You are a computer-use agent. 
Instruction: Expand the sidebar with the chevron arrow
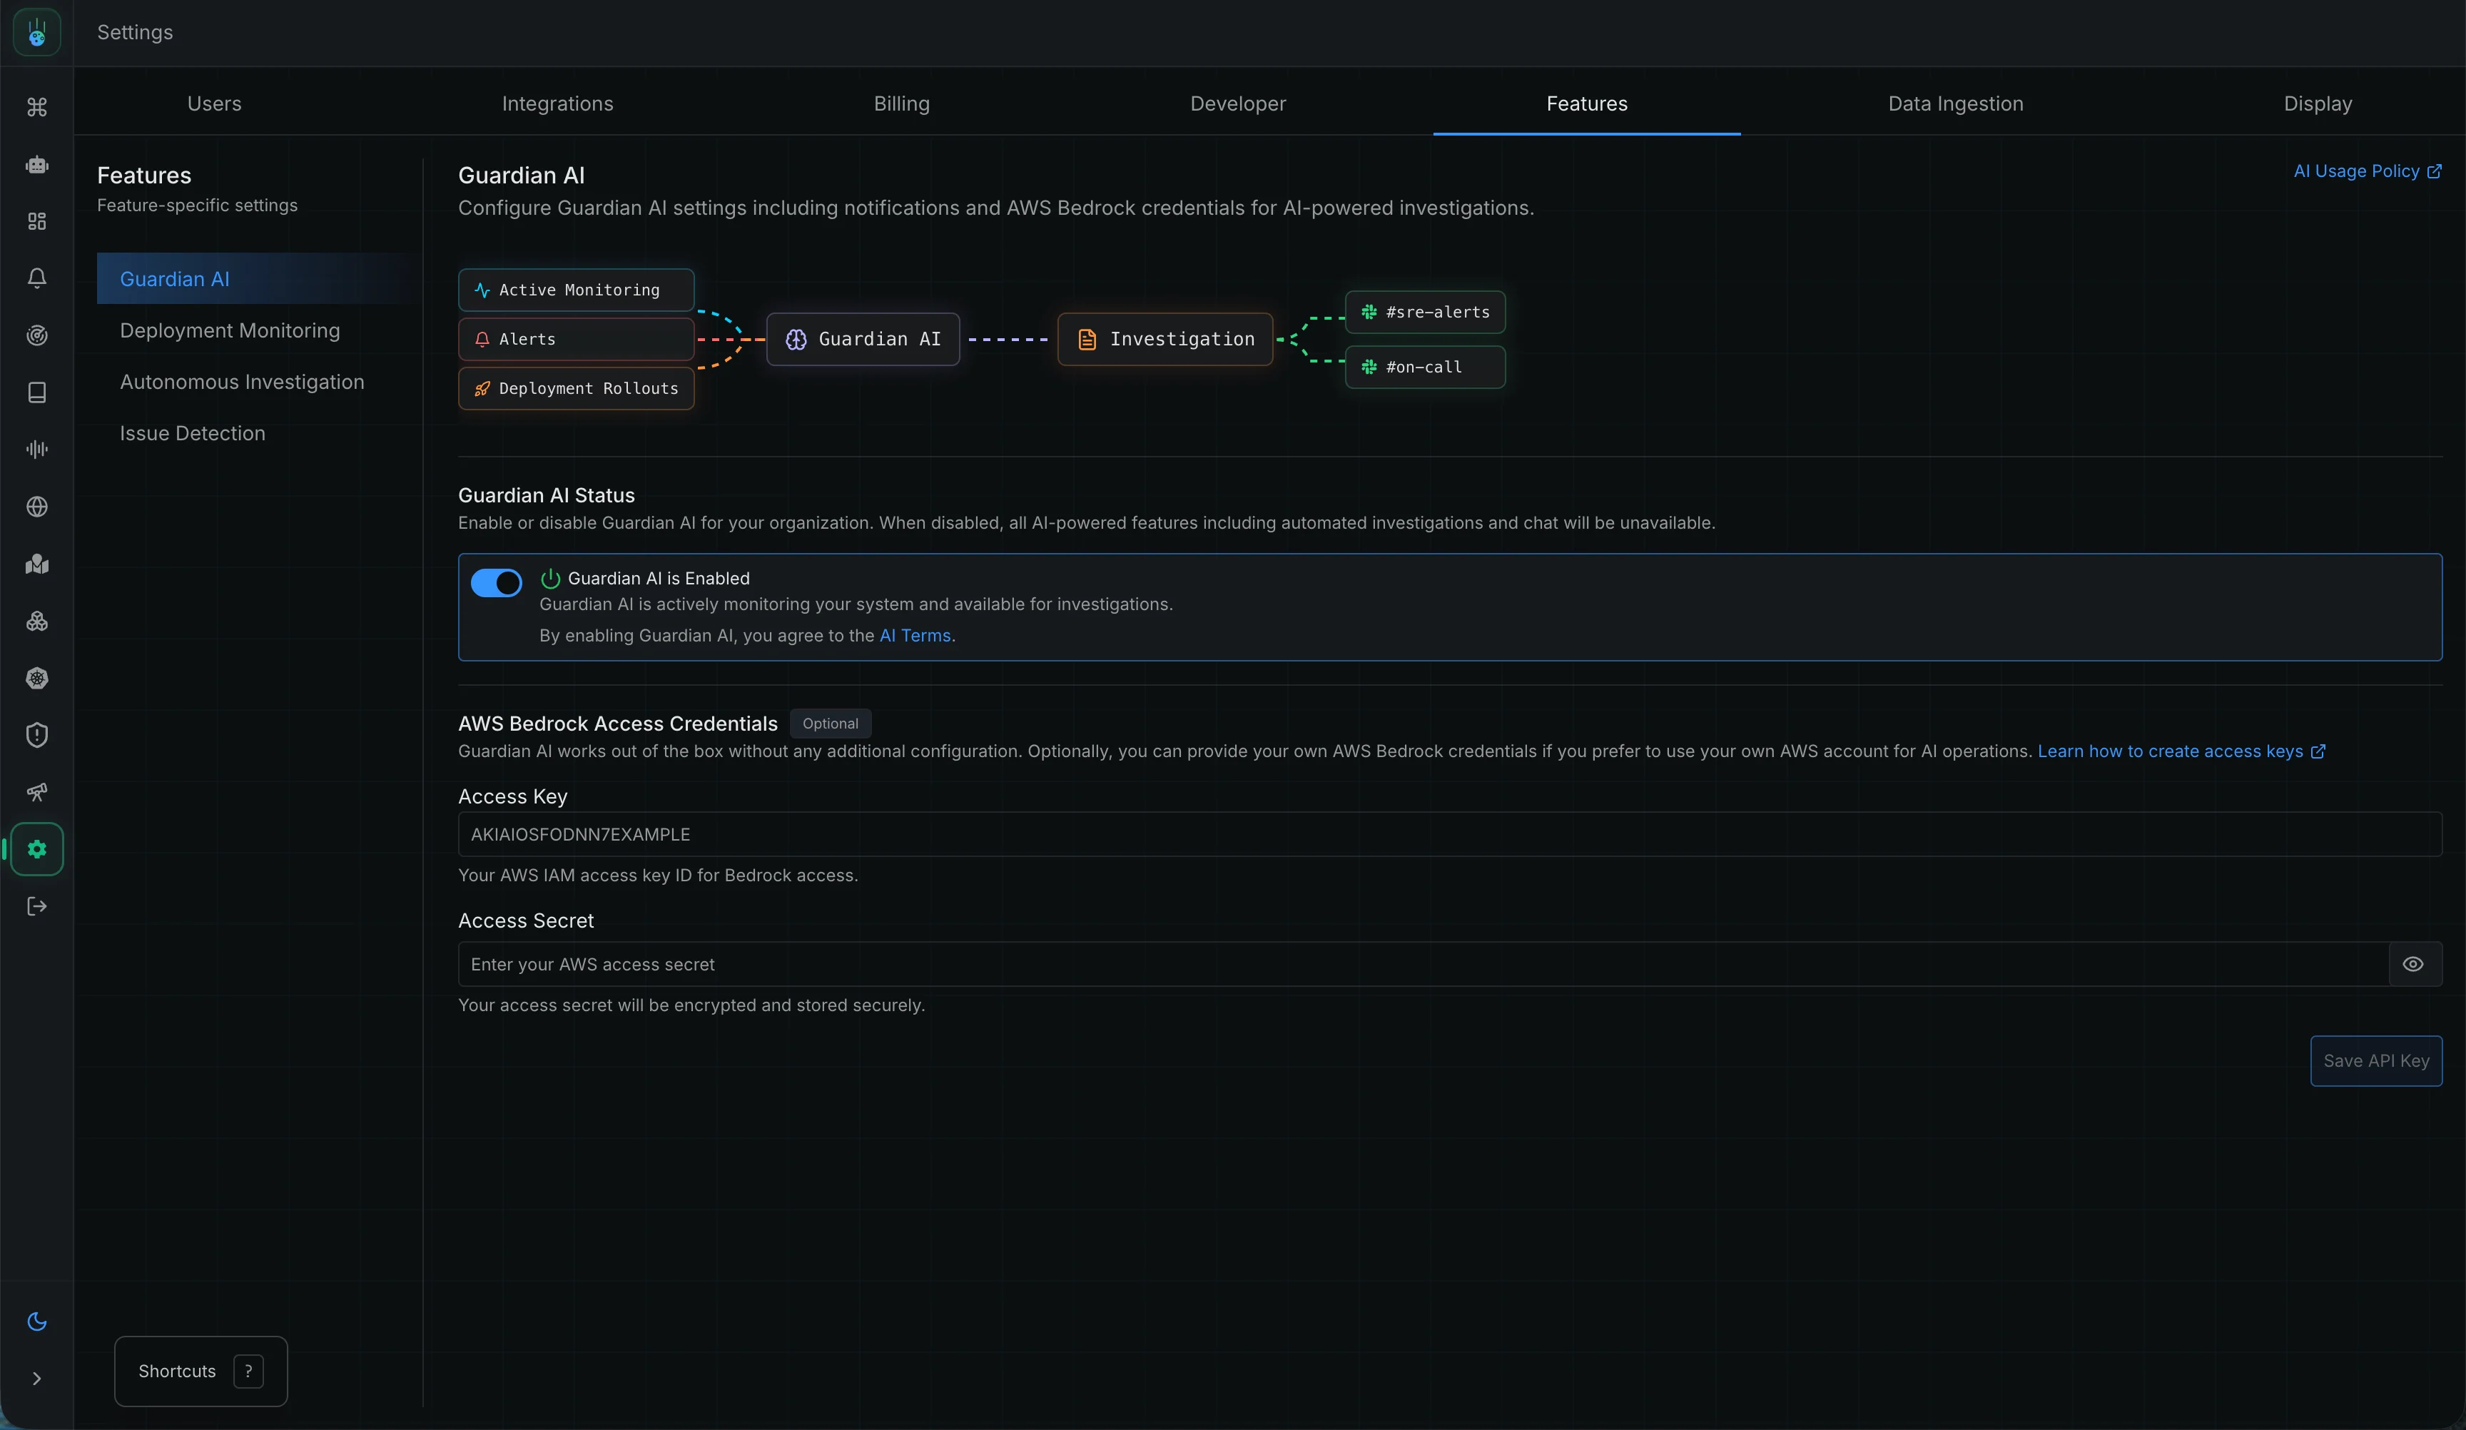(x=37, y=1378)
